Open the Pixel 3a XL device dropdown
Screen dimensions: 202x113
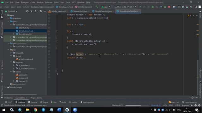pyautogui.click(x=125, y=7)
